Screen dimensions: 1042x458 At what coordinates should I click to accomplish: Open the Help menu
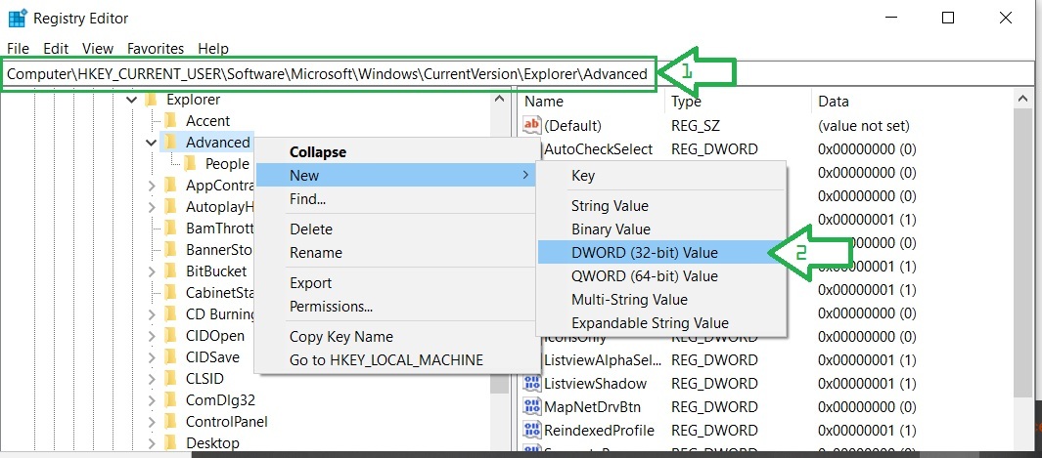212,49
